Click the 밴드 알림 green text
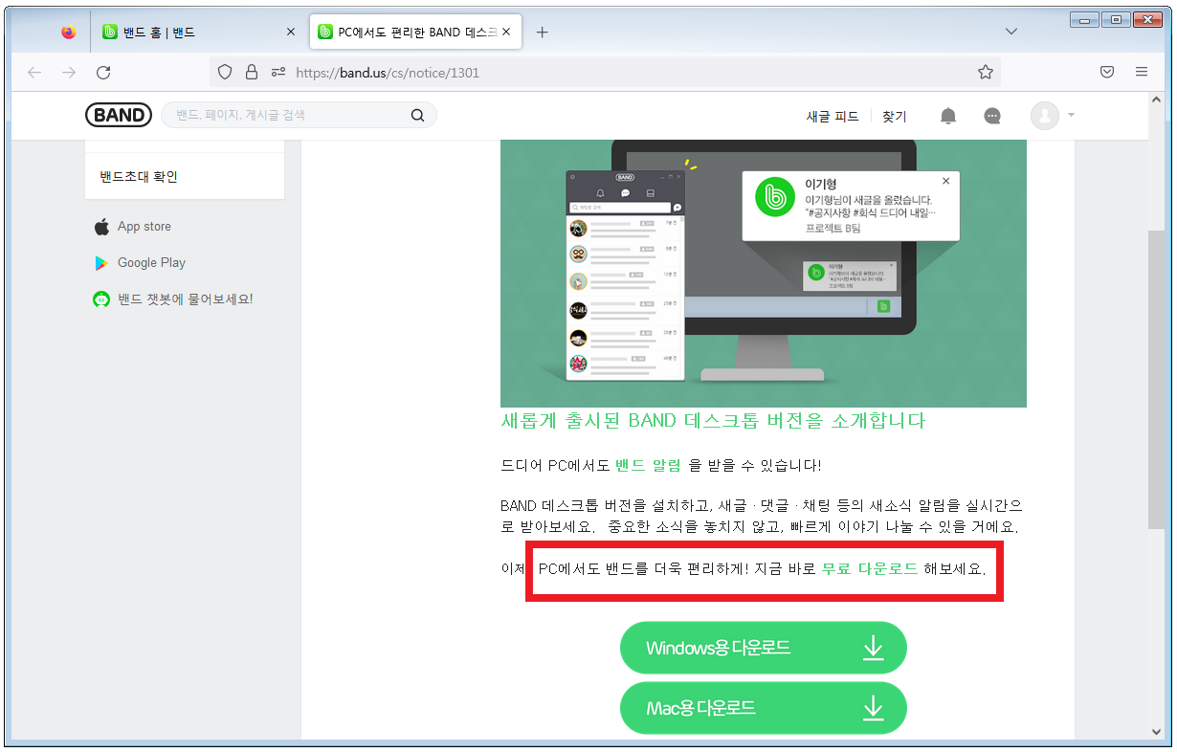1177x752 pixels. pyautogui.click(x=648, y=466)
